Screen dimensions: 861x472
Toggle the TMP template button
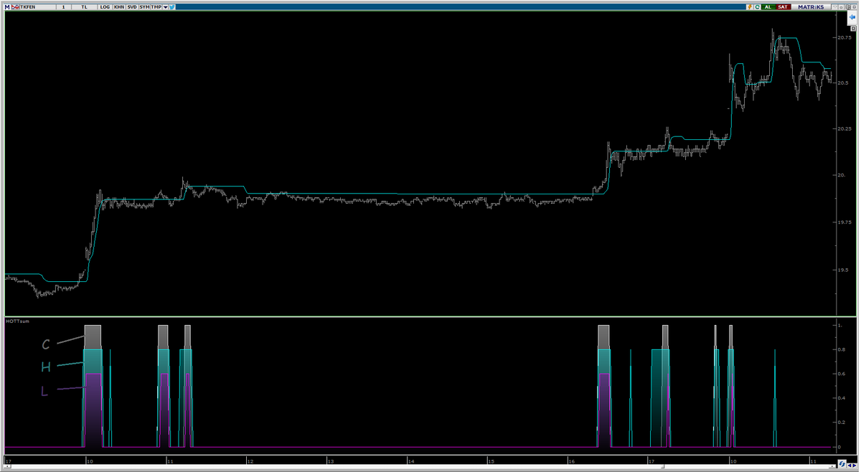tap(156, 7)
